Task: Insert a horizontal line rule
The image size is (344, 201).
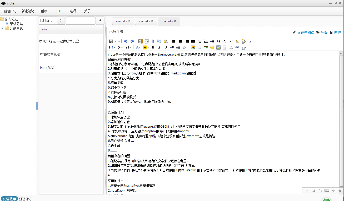Action: pyautogui.click(x=178, y=47)
